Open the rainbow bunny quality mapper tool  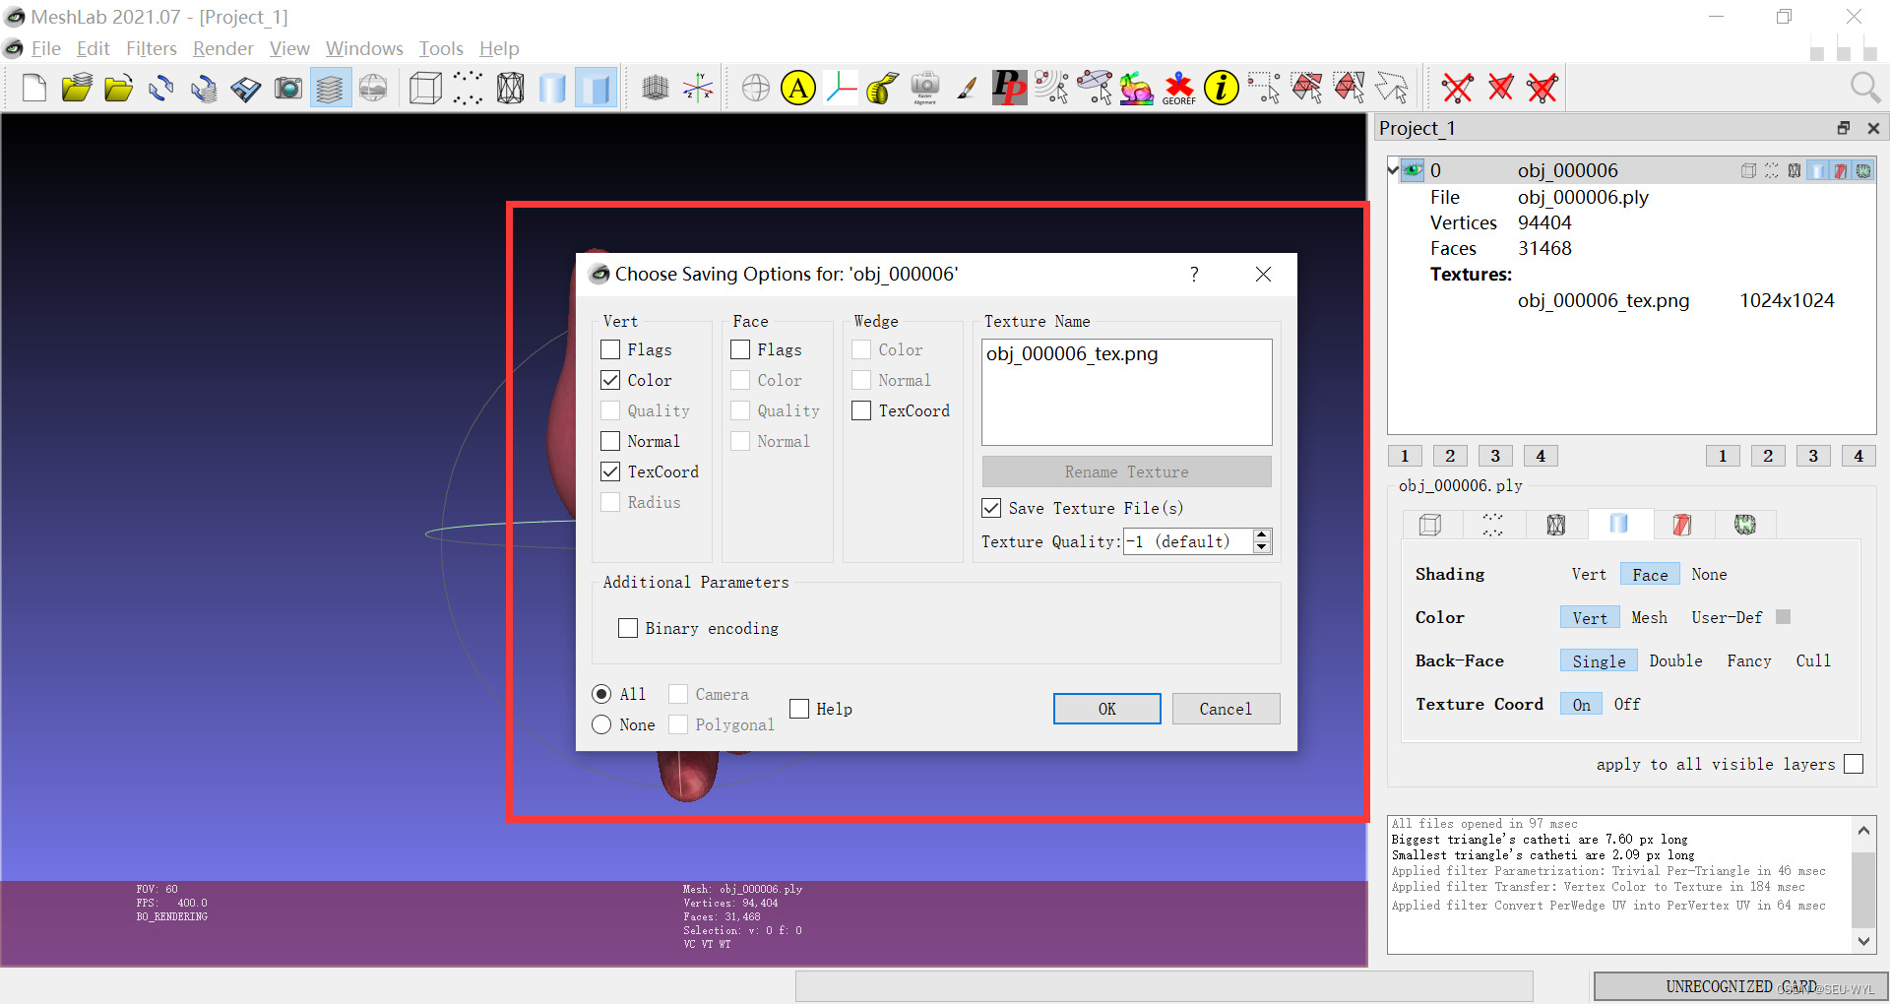(x=1137, y=89)
